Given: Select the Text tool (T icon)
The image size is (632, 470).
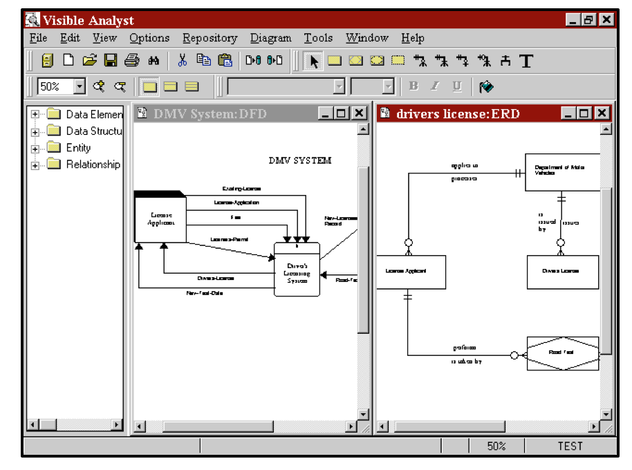Looking at the screenshot, I should 526,61.
